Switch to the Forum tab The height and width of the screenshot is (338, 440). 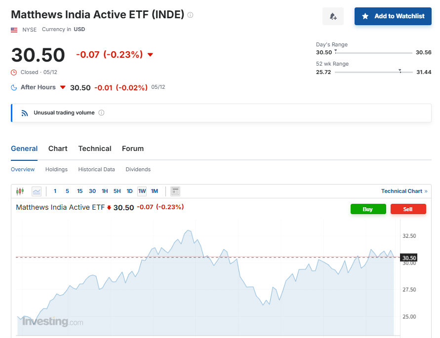(x=133, y=149)
